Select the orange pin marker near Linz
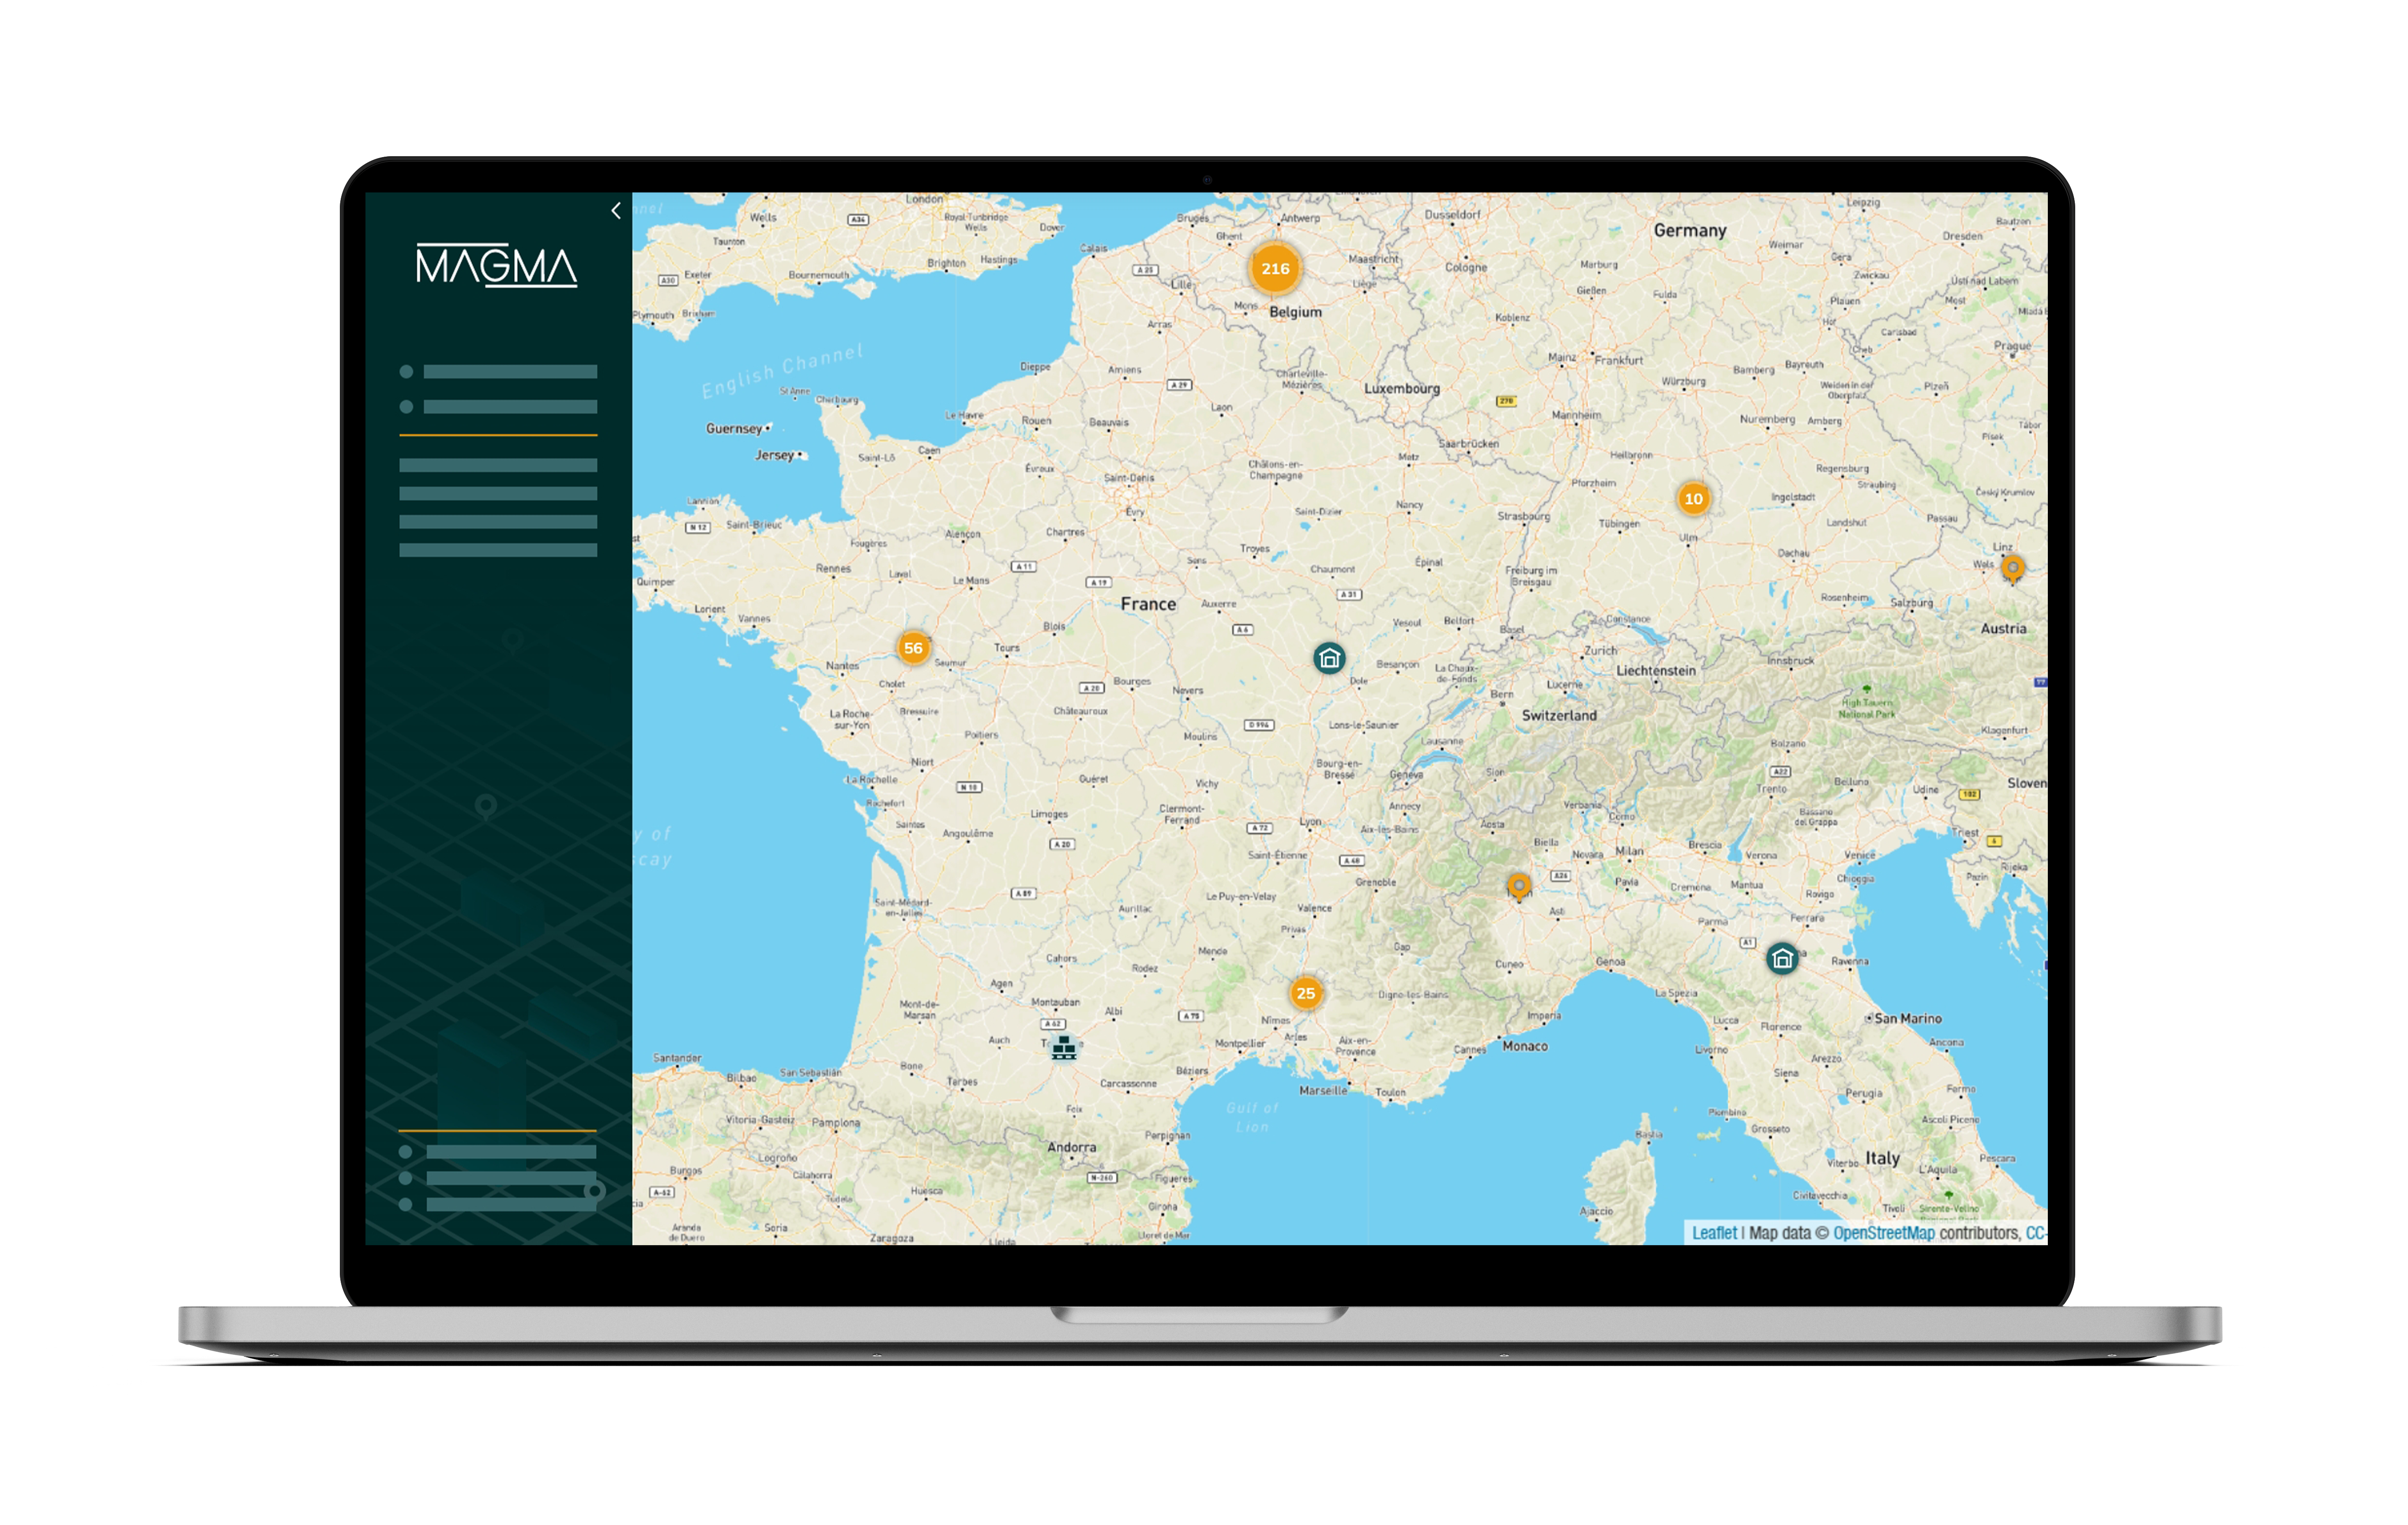This screenshot has height=1525, width=2408. pos(2013,568)
